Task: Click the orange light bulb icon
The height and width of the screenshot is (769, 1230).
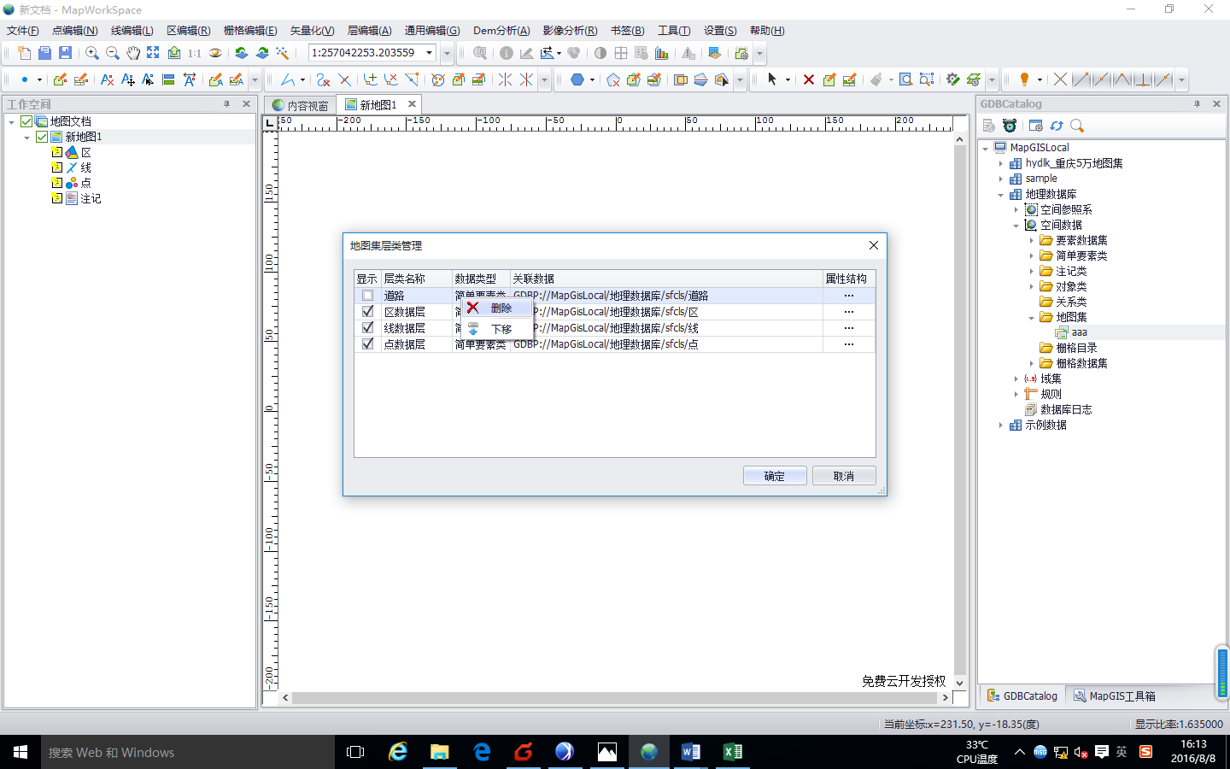Action: point(1023,79)
